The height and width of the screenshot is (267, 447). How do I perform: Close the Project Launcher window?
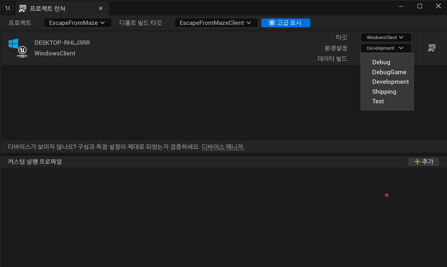(438, 6)
